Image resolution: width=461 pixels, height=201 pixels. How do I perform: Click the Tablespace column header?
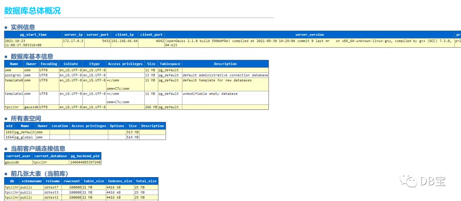(x=170, y=64)
